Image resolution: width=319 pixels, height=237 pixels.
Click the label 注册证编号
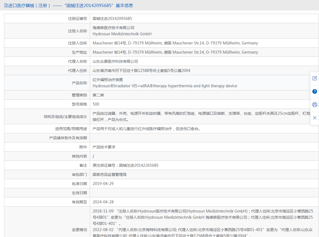[77, 19]
